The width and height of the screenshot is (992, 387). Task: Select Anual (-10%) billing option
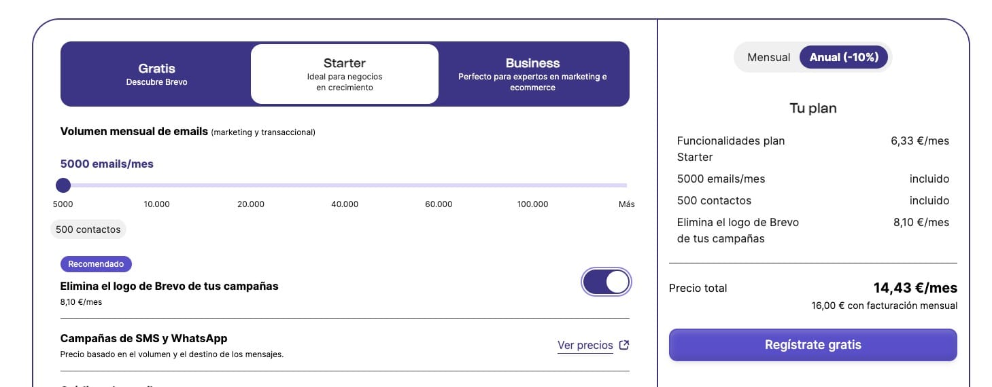click(x=843, y=57)
